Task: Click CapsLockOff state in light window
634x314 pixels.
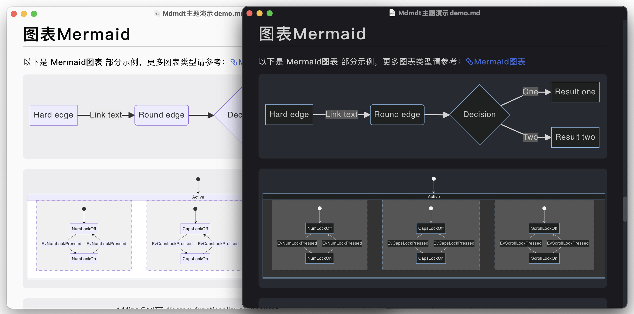Action: pos(195,229)
